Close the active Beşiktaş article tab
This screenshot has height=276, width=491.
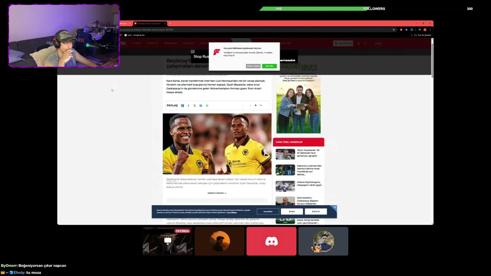(x=165, y=23)
